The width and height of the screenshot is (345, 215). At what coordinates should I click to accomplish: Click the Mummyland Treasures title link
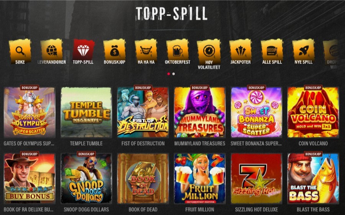click(200, 143)
